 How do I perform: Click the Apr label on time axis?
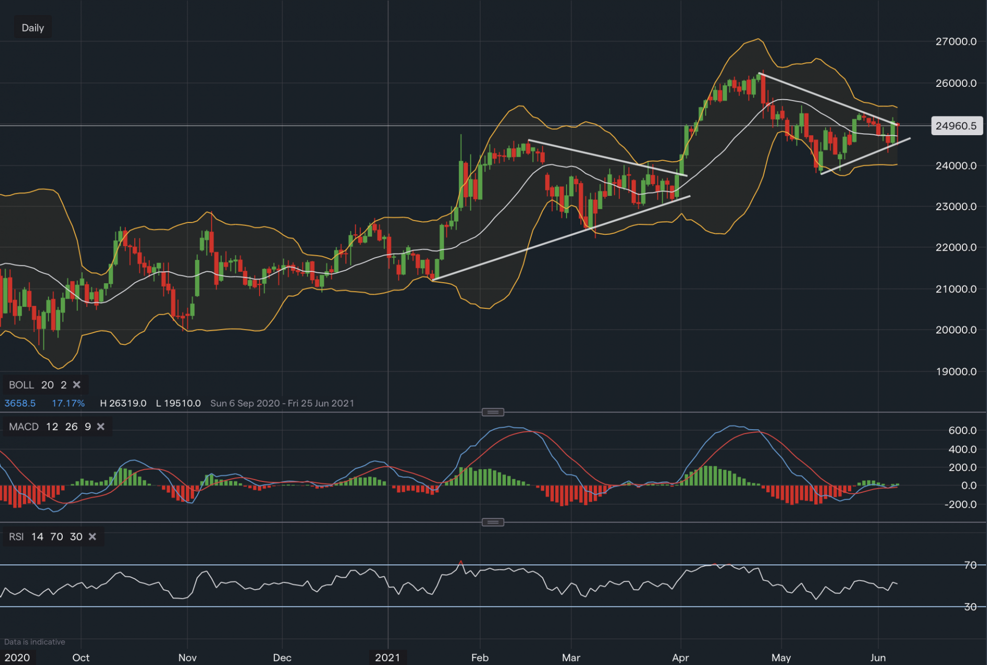coord(680,658)
